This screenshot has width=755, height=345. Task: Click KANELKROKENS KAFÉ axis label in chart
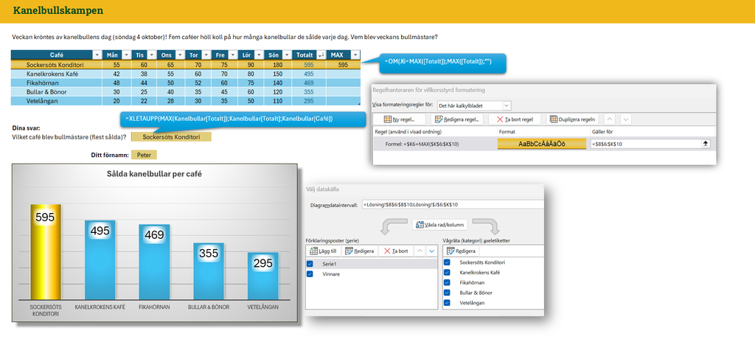click(x=100, y=307)
